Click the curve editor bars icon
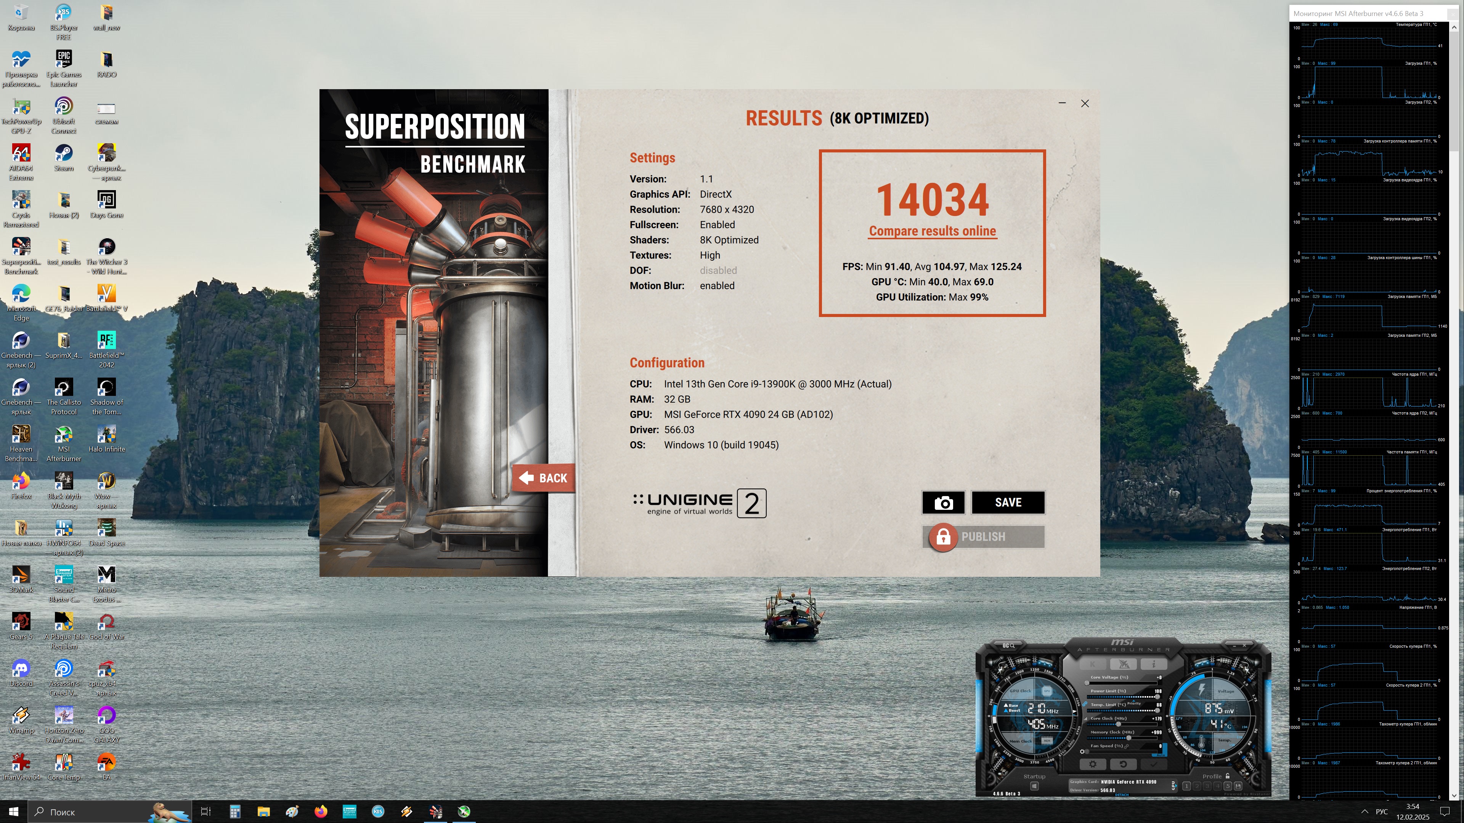The height and width of the screenshot is (823, 1464). pyautogui.click(x=1085, y=719)
